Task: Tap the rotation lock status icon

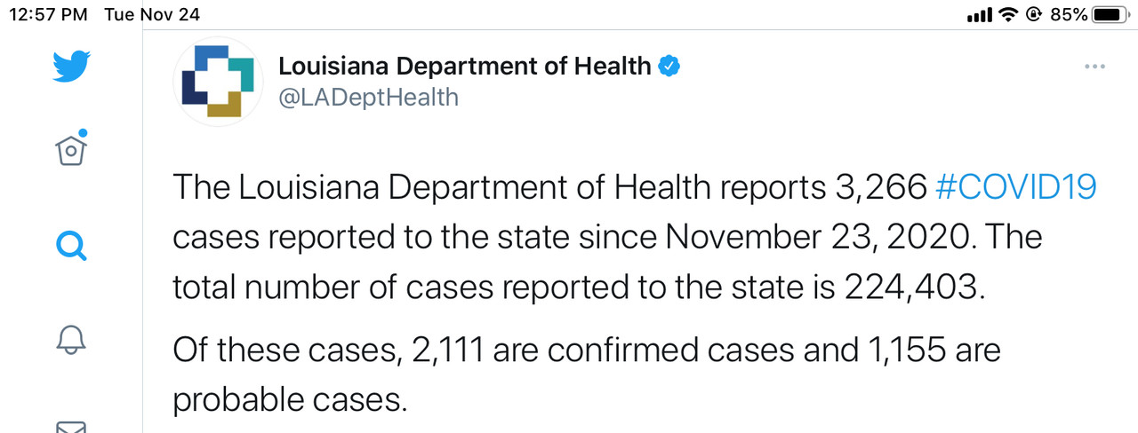Action: 1033,14
